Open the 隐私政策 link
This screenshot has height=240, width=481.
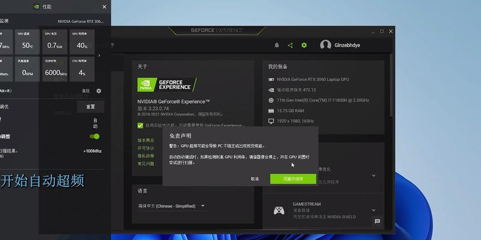tap(146, 156)
